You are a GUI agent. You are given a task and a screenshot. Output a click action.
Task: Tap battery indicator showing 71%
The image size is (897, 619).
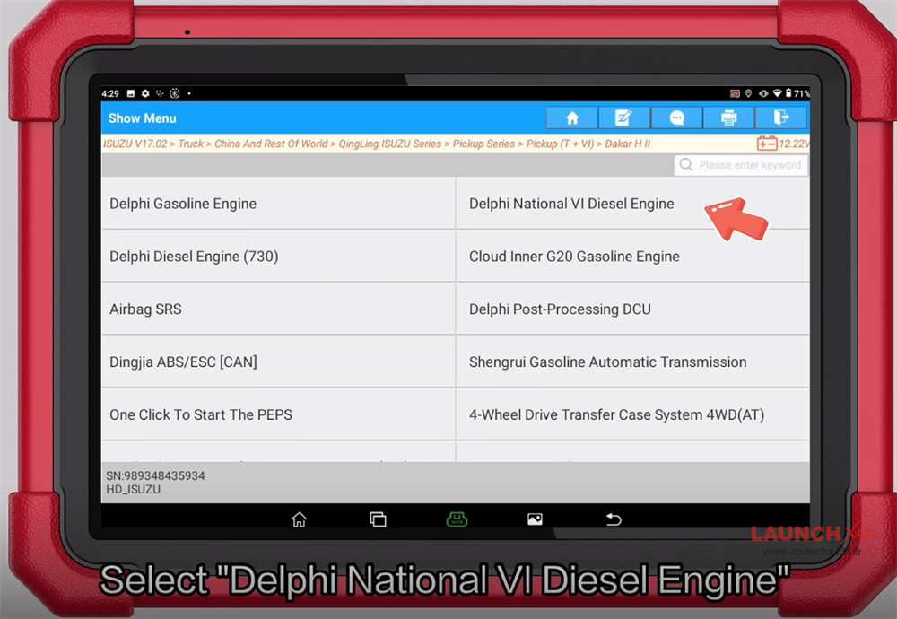point(797,93)
